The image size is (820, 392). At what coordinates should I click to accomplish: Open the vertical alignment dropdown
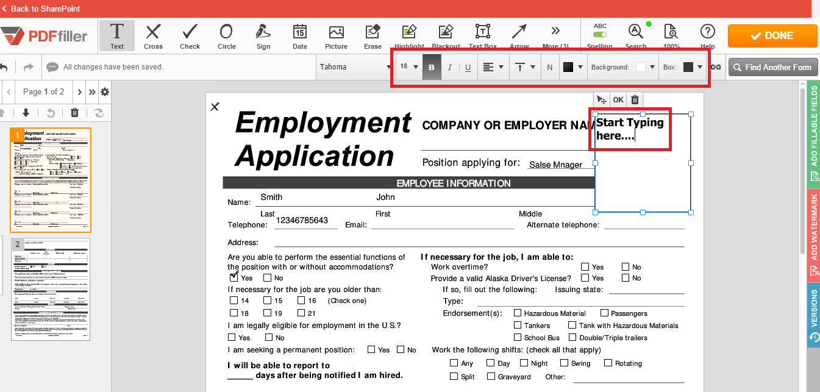coord(525,67)
